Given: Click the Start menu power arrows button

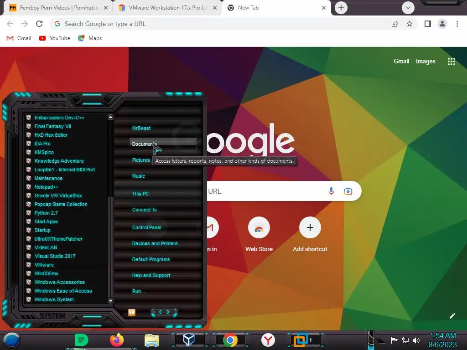Looking at the screenshot, I should pos(164,312).
